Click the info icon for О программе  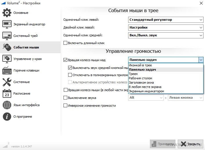coord(7,117)
